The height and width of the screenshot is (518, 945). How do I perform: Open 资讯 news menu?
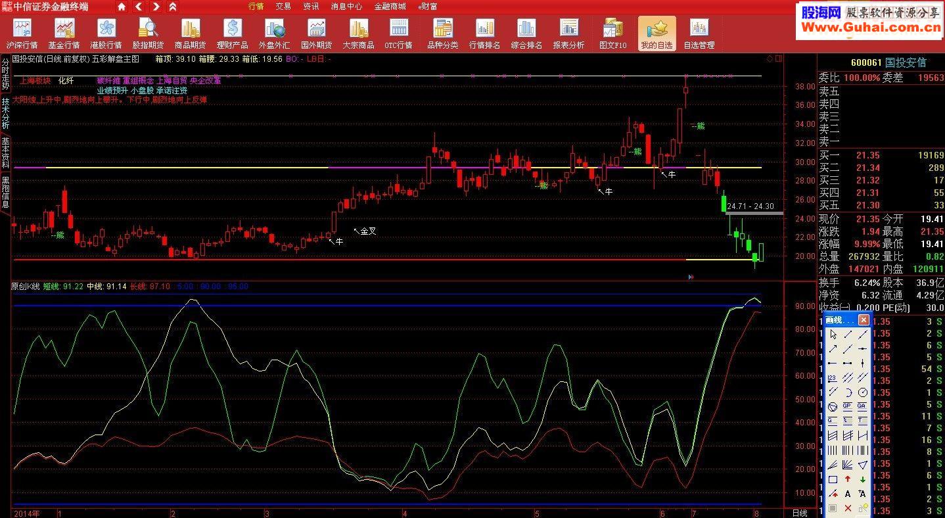coord(311,7)
